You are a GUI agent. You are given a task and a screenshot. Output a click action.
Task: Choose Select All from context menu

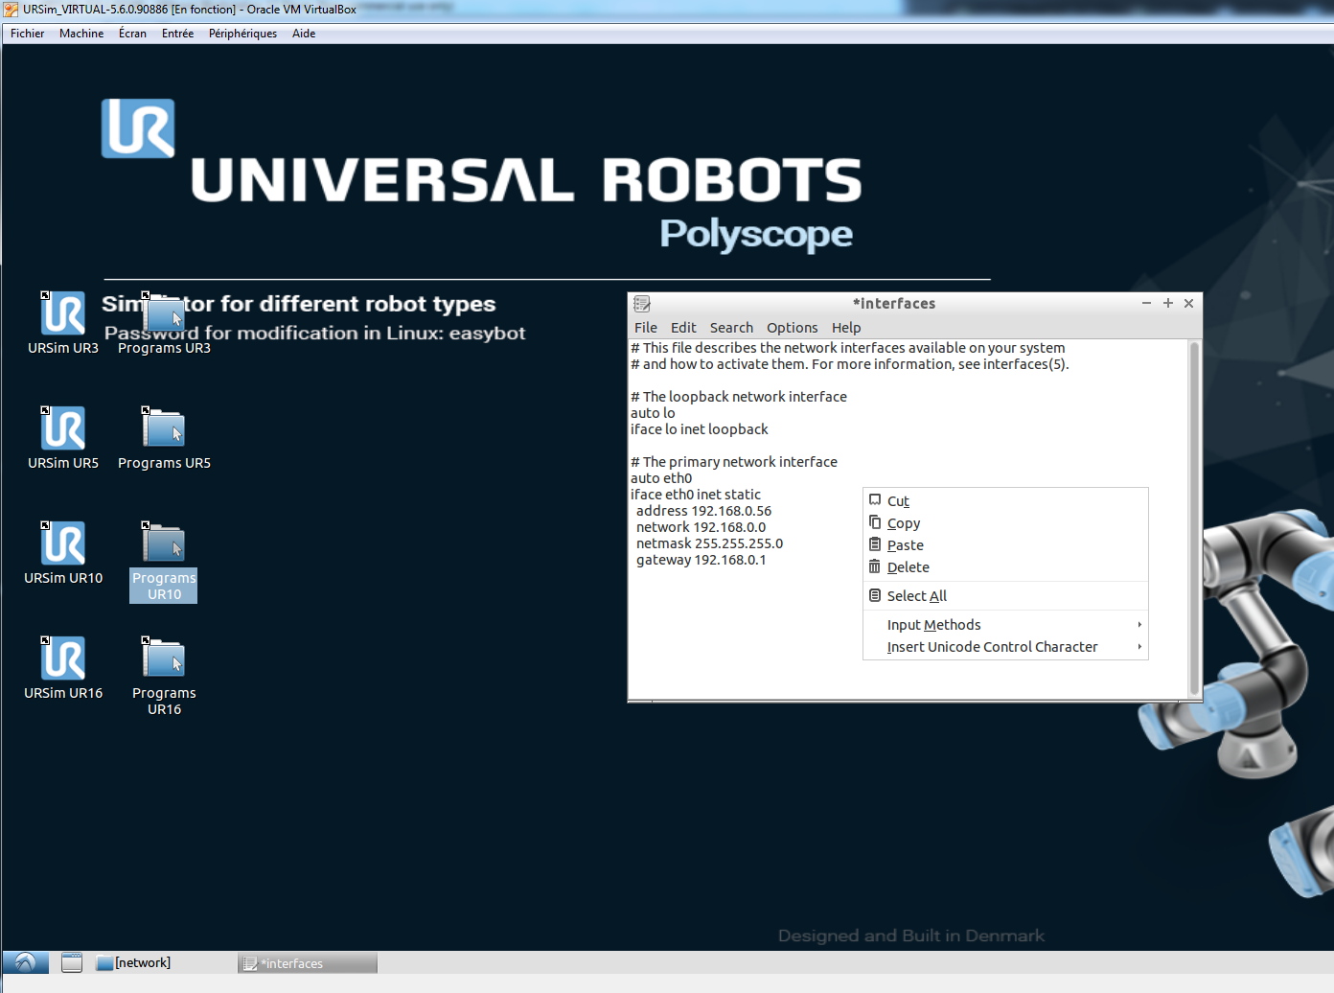point(1005,596)
